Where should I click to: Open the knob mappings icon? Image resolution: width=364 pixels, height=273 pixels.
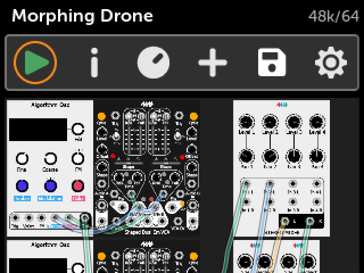pyautogui.click(x=154, y=62)
